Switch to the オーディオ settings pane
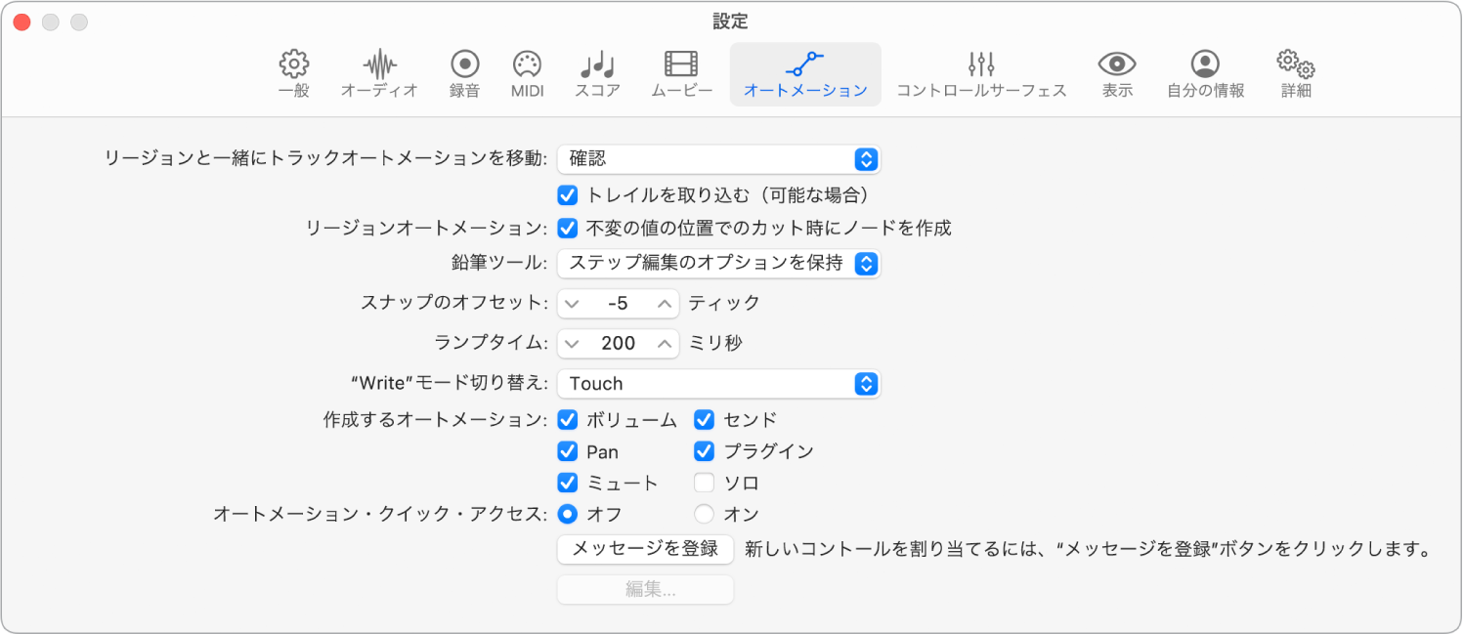The image size is (1464, 634). click(378, 73)
